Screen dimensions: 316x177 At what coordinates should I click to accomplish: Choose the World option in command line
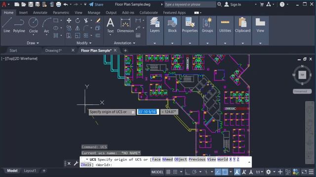[223, 159]
